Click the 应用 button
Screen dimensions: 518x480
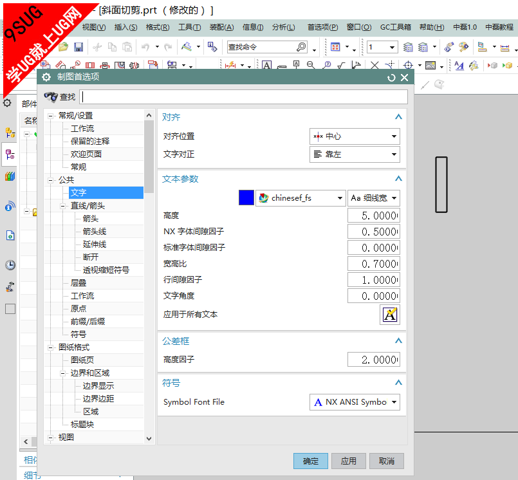click(349, 461)
